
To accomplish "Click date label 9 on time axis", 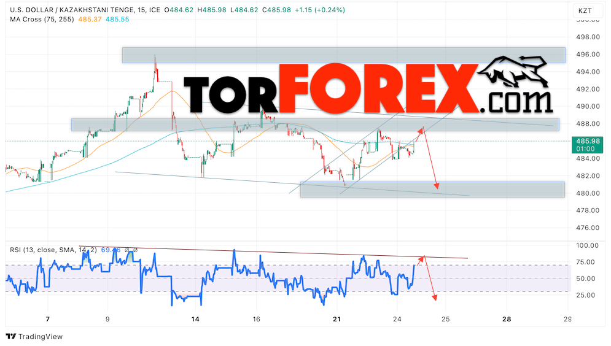I will [x=107, y=319].
